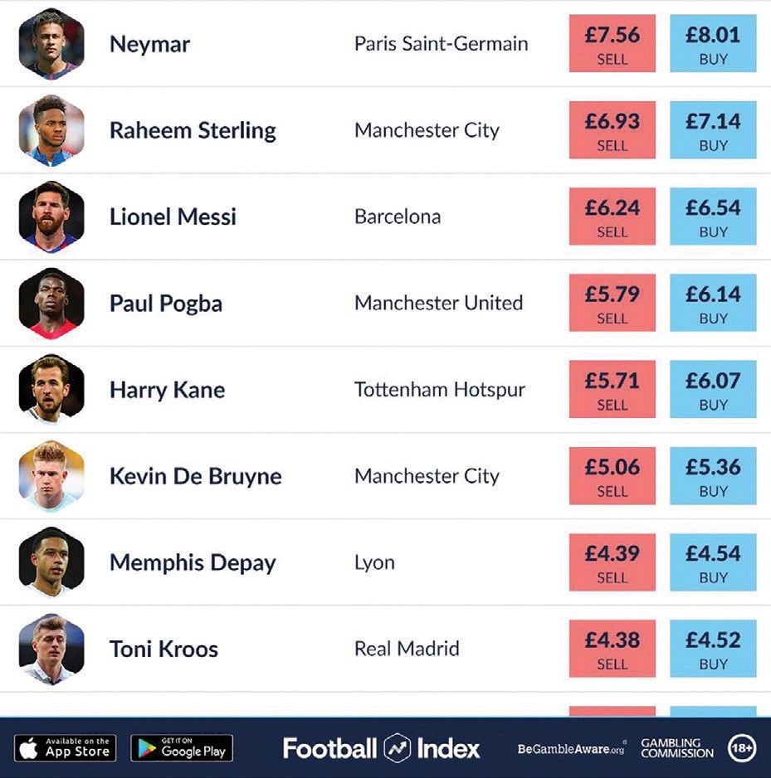Viewport: 771px width, 778px height.
Task: Open Lionel Messi's avatar image
Action: (51, 216)
